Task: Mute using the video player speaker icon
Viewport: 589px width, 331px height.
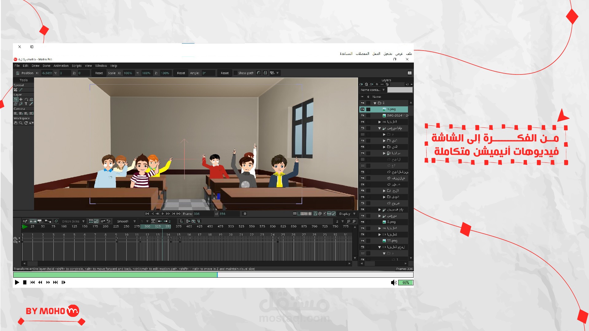Action: tap(394, 283)
